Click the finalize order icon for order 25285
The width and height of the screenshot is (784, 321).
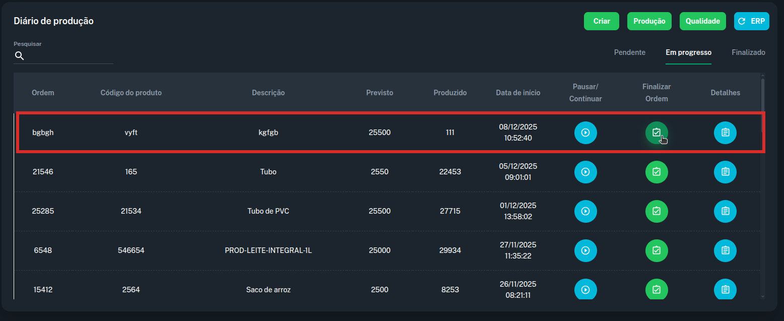point(657,211)
